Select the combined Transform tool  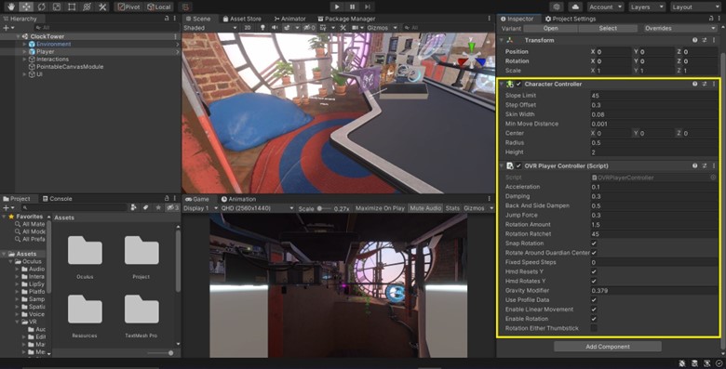(x=87, y=7)
